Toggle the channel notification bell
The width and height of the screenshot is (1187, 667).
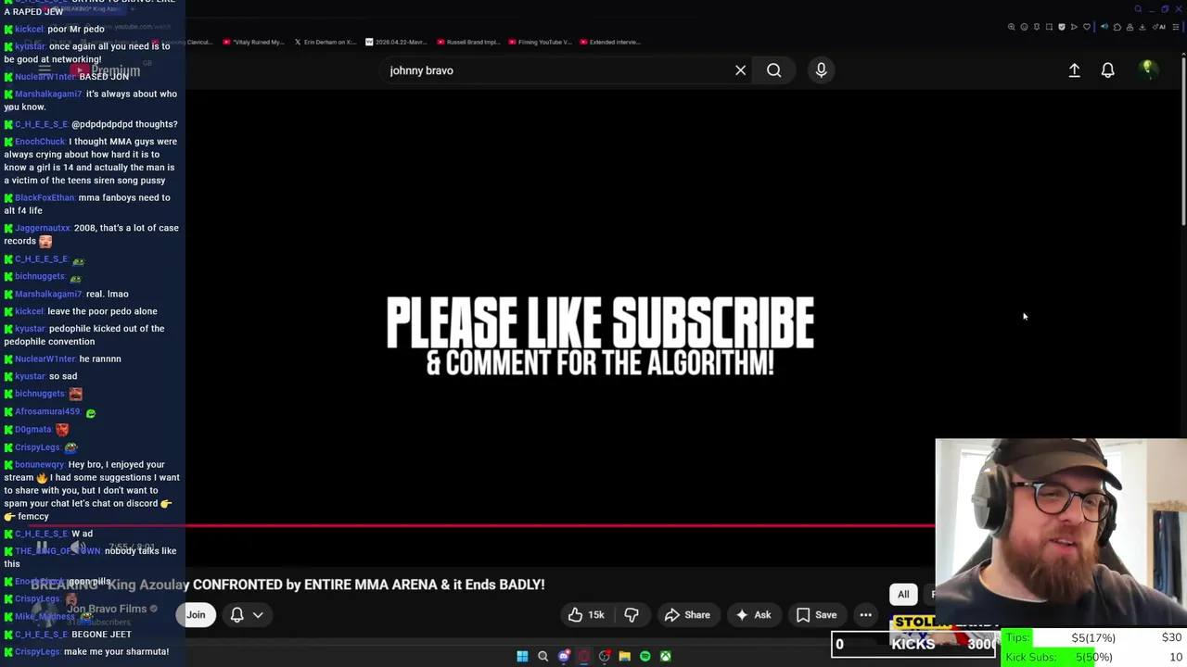[237, 615]
